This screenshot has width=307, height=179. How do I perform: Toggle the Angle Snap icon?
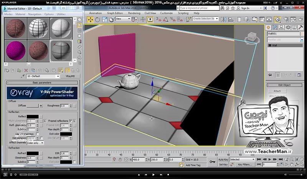(165, 20)
